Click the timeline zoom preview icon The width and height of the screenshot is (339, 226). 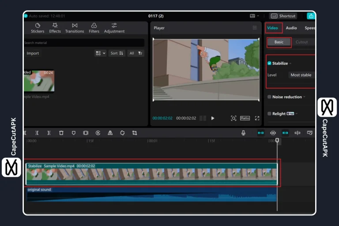click(x=310, y=133)
